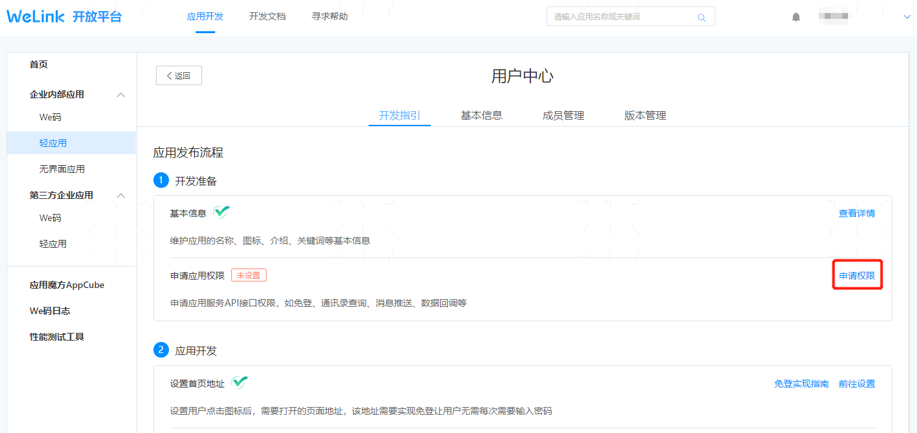Open the 应用开发 top menu

[x=205, y=16]
